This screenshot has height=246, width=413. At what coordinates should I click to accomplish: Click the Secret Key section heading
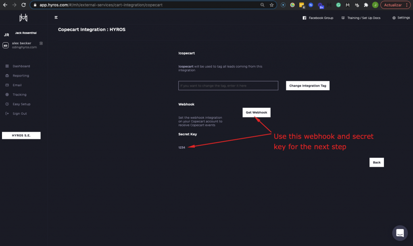[188, 134]
